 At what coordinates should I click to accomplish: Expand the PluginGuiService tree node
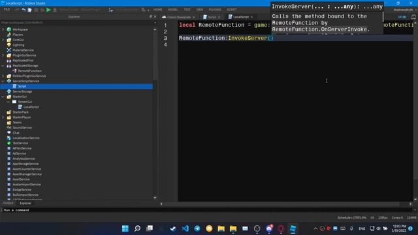click(x=3, y=55)
